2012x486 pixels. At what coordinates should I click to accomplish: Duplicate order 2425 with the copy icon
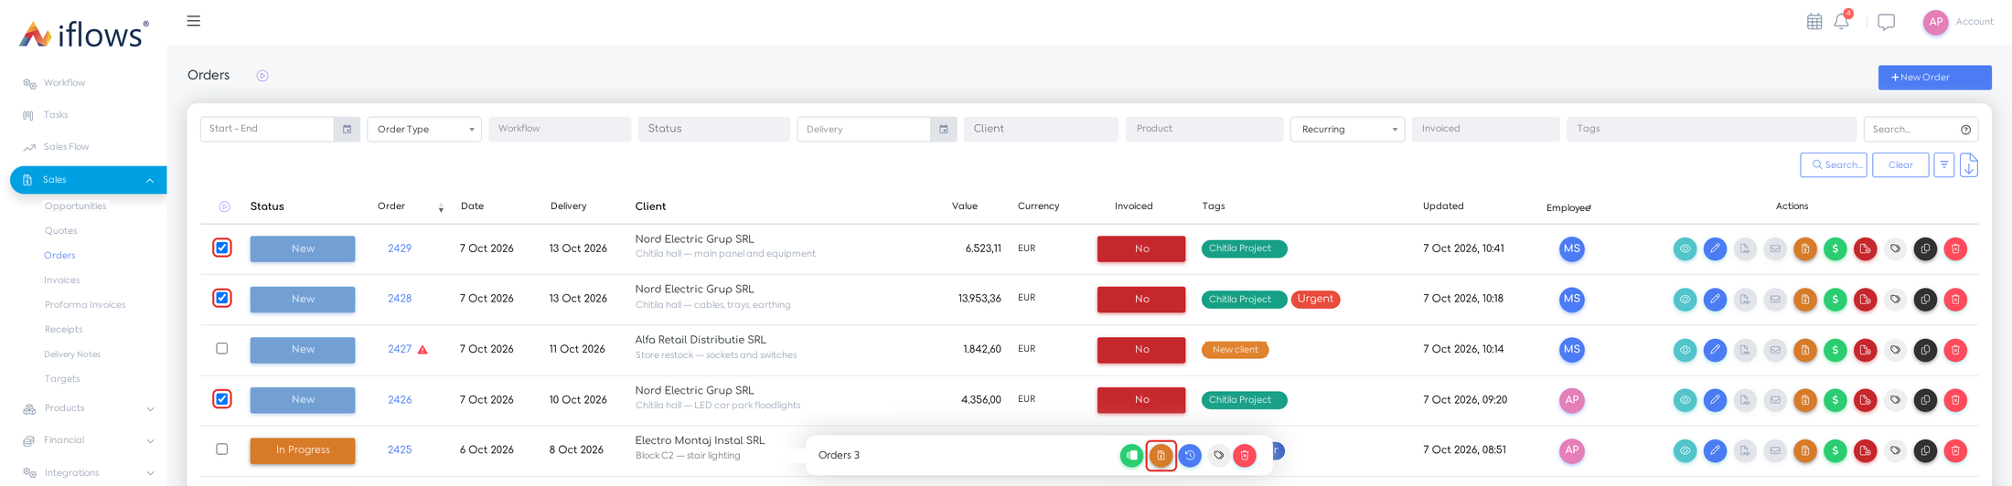[1925, 450]
